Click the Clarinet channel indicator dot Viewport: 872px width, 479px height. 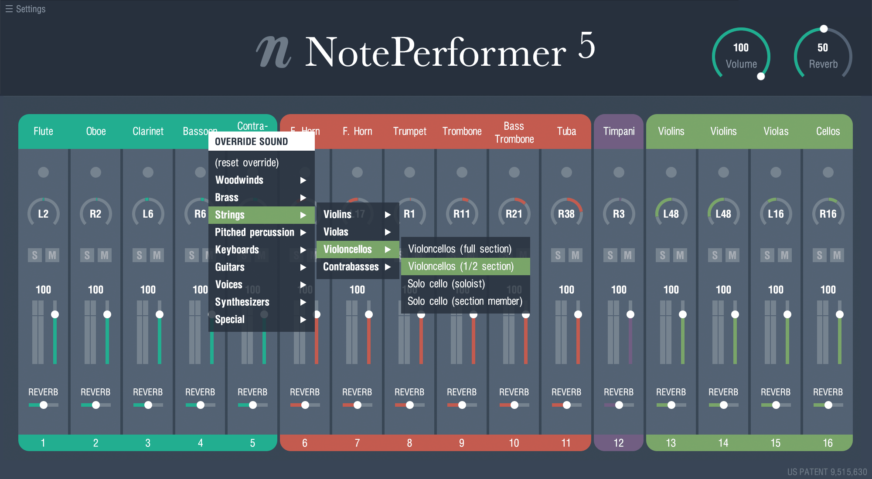coord(148,172)
